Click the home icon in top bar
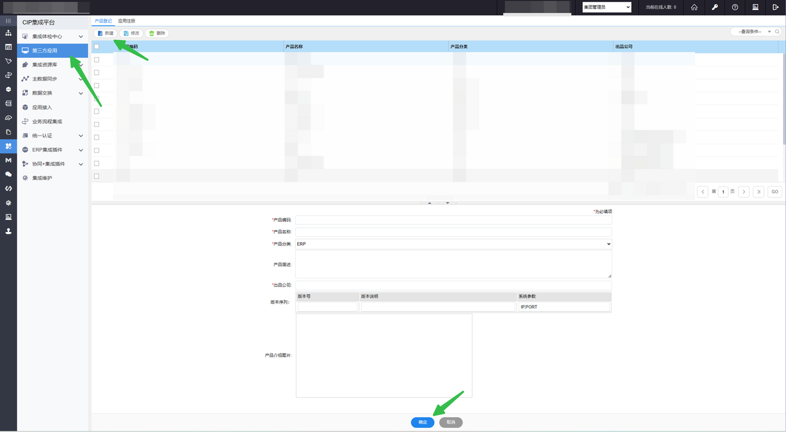The width and height of the screenshot is (786, 432). [694, 7]
